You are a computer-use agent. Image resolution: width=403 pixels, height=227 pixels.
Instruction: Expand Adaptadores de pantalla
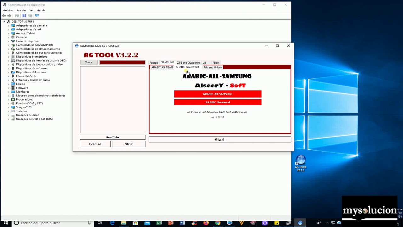8,26
